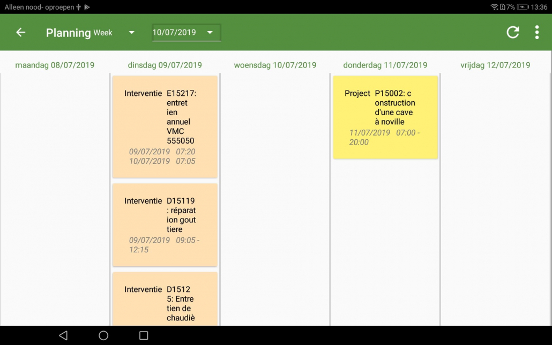Go back with the arrow icon
The height and width of the screenshot is (345, 552).
point(21,32)
